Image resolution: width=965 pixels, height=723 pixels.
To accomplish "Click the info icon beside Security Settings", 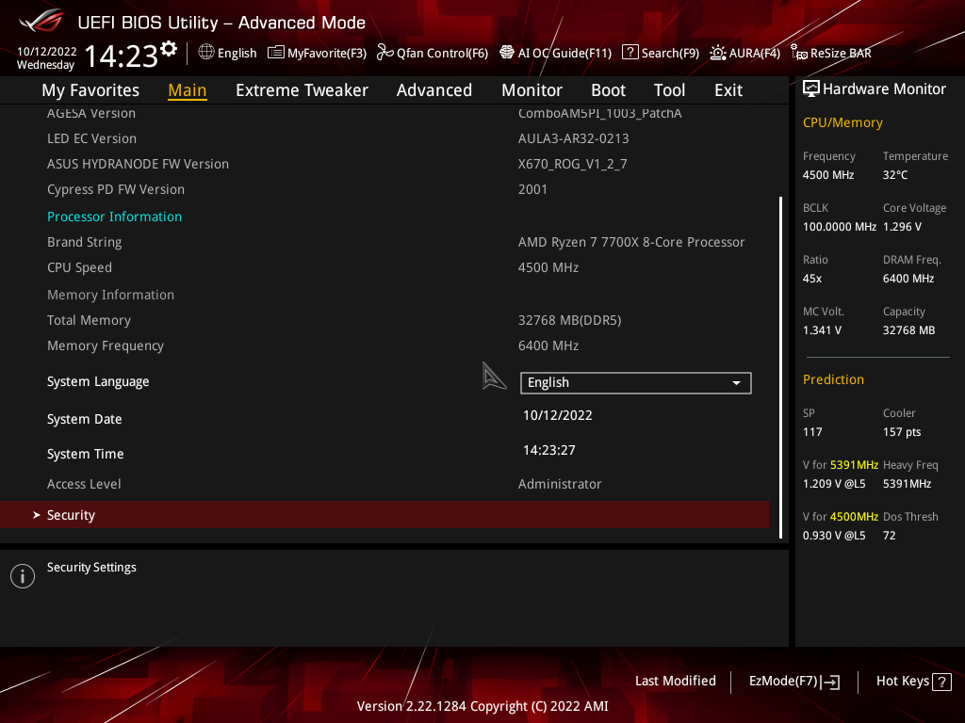I will tap(23, 576).
